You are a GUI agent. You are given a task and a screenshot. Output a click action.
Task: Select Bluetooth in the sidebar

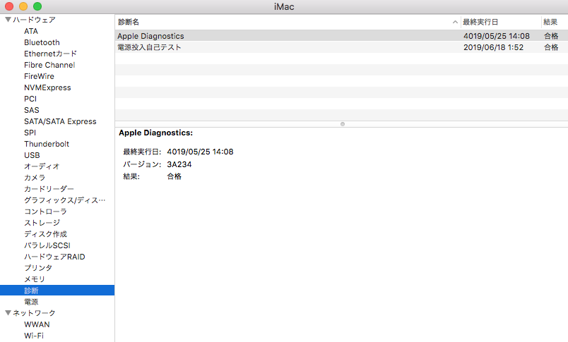pos(42,42)
